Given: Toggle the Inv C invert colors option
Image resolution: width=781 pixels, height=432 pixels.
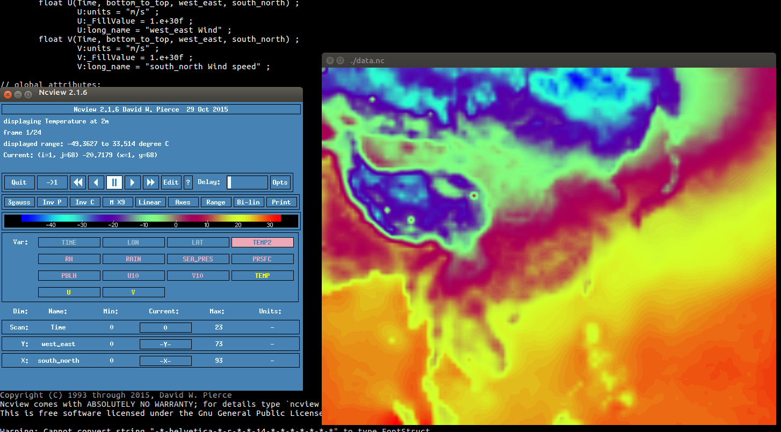Looking at the screenshot, I should click(85, 202).
